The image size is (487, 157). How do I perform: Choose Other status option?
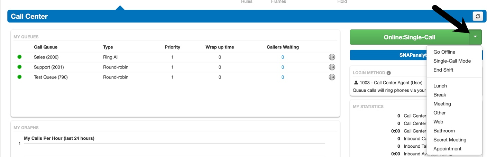click(439, 113)
